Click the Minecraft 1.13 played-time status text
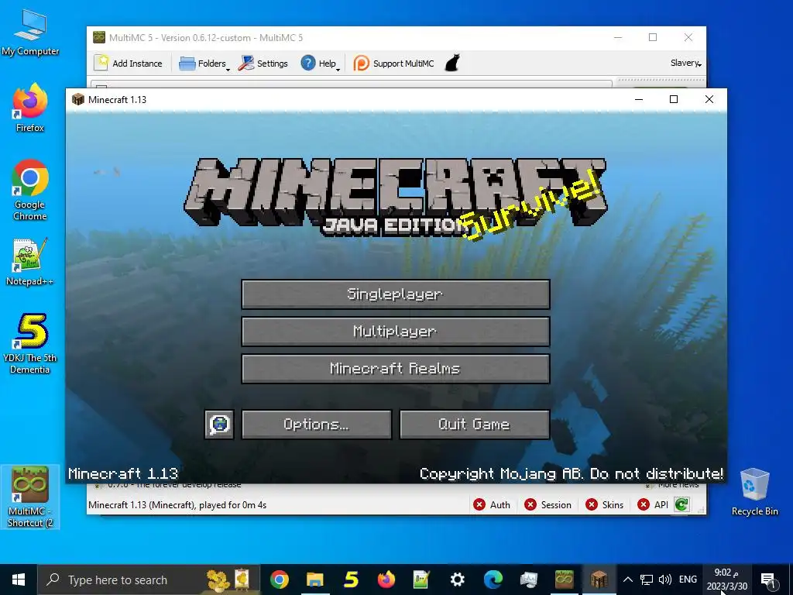This screenshot has width=793, height=595. click(x=177, y=505)
